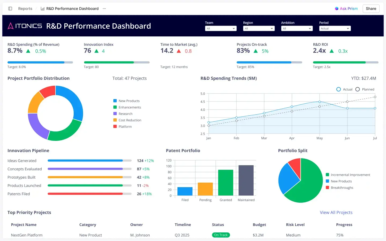The image size is (386, 241).
Task: Click the Ask Prism sparkle icon
Action: [x=336, y=8]
